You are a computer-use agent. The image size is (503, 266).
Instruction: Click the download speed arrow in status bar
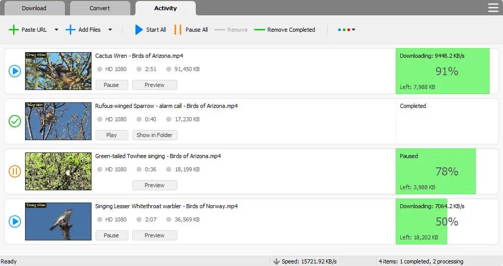pyautogui.click(x=277, y=261)
